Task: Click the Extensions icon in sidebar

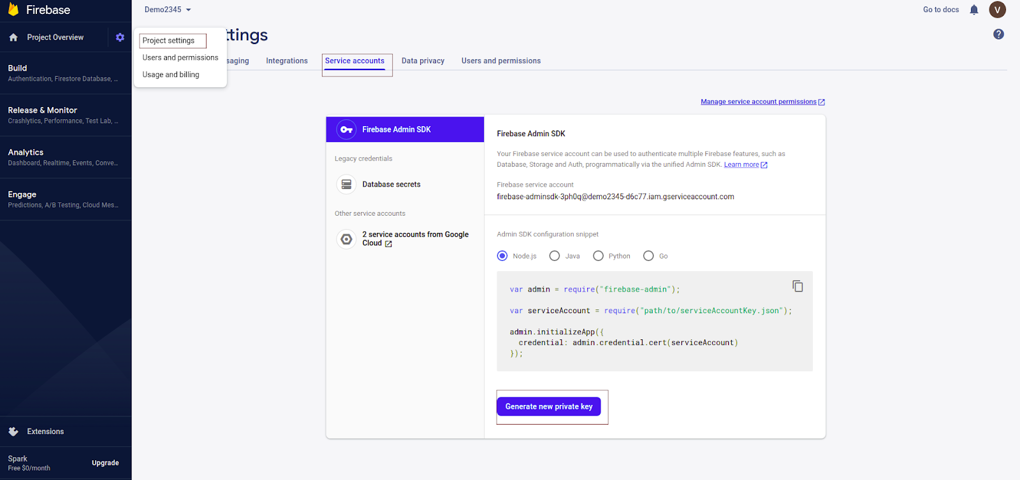Action: [13, 432]
